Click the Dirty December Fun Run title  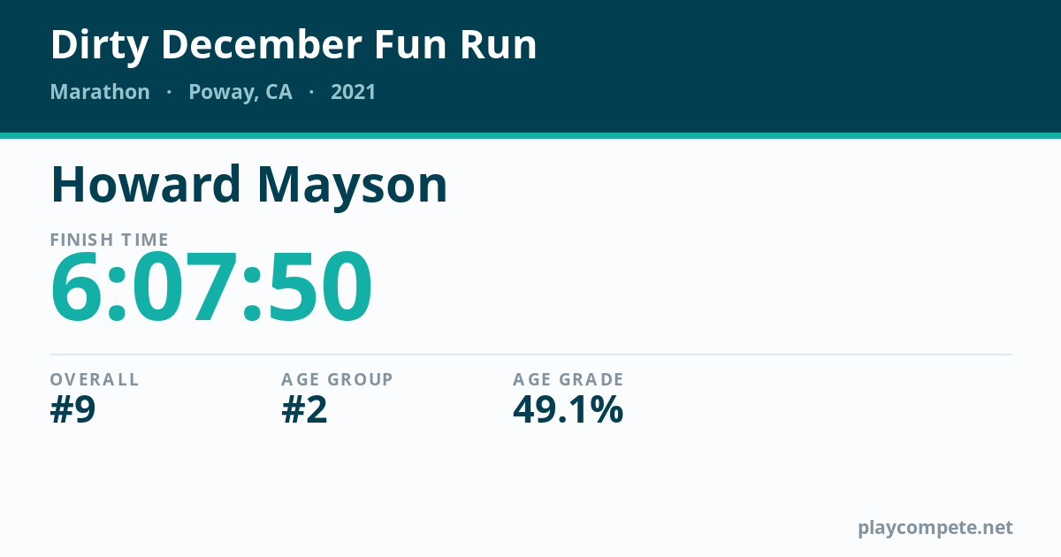(x=294, y=45)
